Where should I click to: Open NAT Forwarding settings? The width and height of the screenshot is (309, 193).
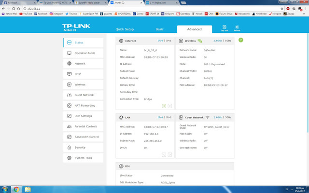pos(83,105)
